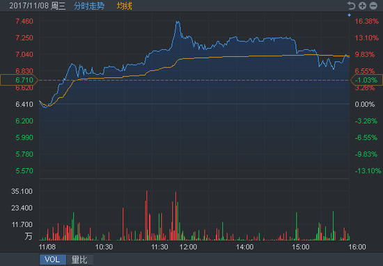Click the blue diamond marker at top right
The image size is (383, 266).
pos(350,15)
